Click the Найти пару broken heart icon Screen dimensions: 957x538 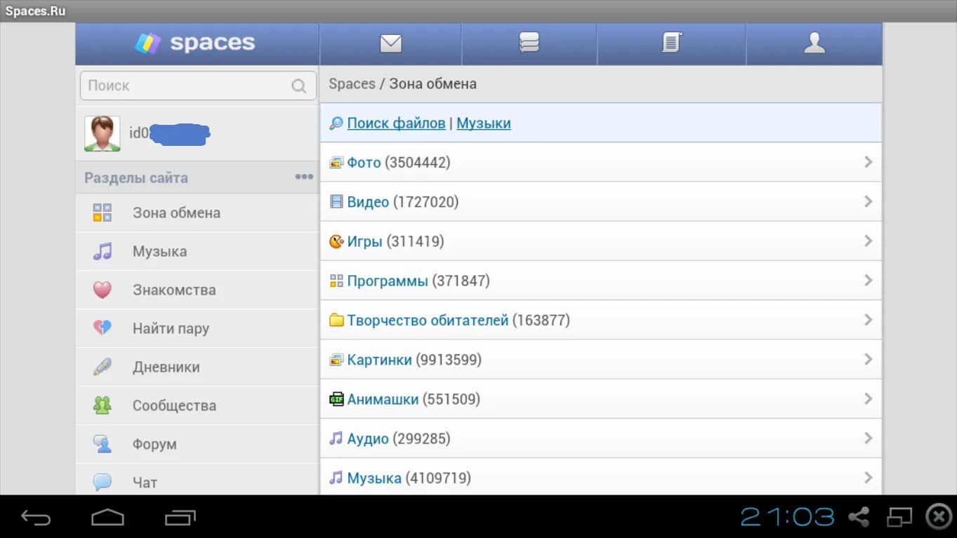click(x=103, y=328)
